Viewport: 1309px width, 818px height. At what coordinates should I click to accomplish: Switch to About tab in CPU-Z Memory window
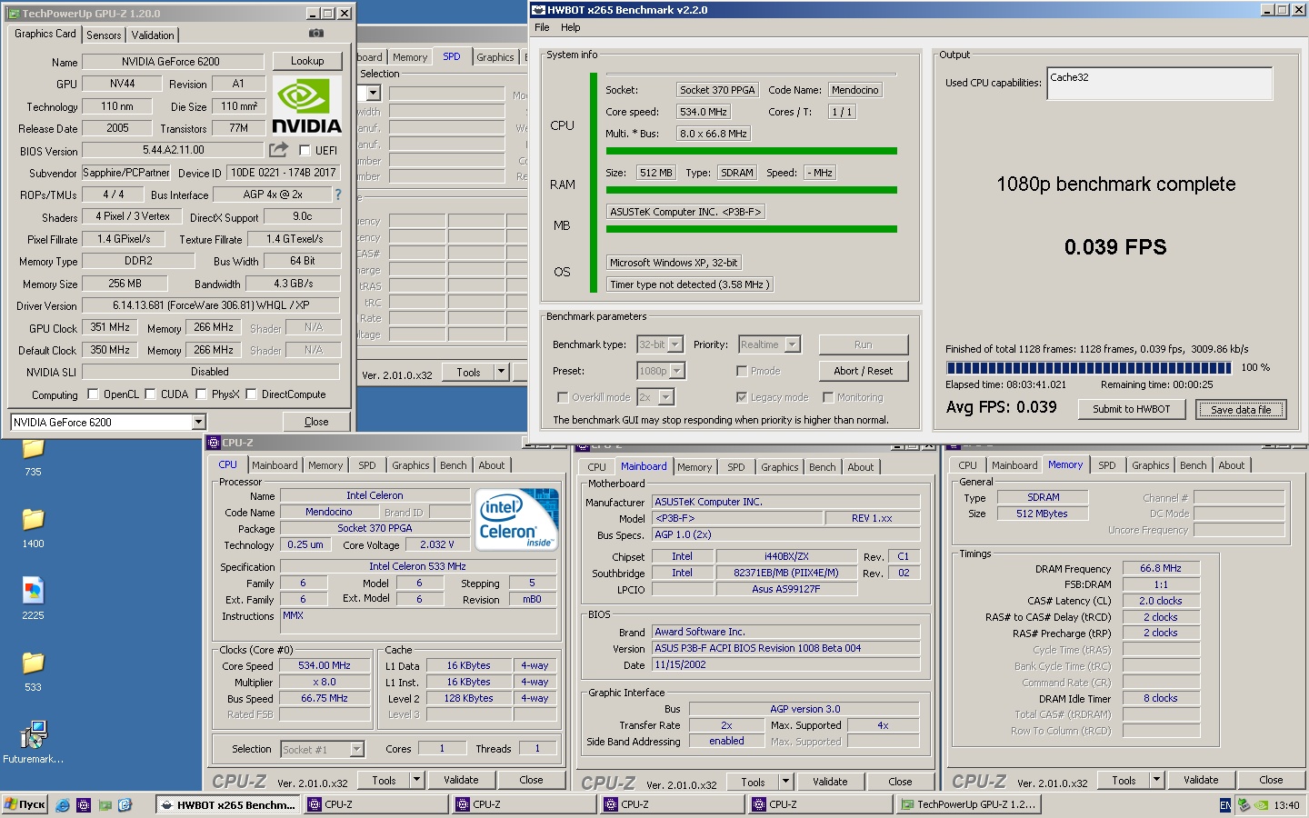tap(1232, 465)
